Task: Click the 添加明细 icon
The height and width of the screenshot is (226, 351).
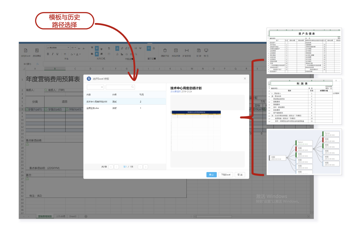Action: point(176,51)
